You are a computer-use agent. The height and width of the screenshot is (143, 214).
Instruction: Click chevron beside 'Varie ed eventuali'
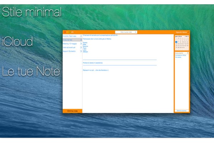[81, 47]
